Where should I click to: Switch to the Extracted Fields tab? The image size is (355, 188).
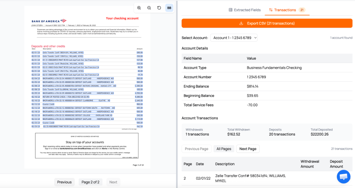coord(245,10)
